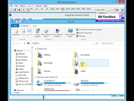Go back with the navigation arrow
Viewport: 134px width, 101px height.
pos(14,43)
